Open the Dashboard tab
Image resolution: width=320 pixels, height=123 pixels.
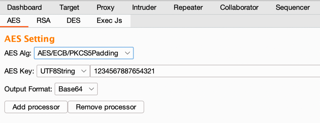[24, 7]
